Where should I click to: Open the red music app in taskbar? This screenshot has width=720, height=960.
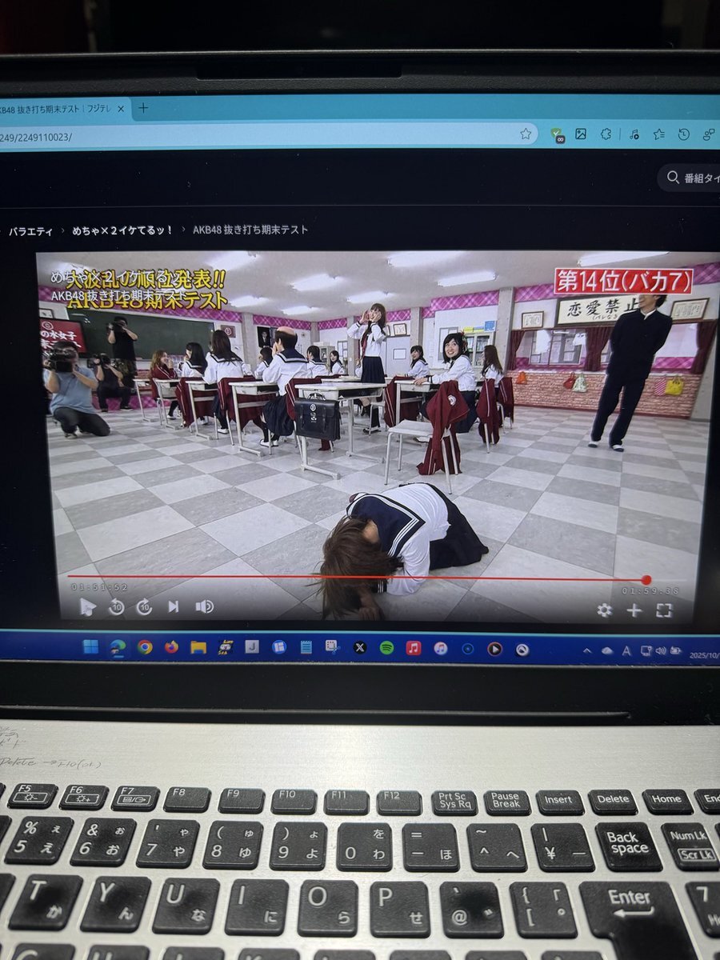(x=414, y=648)
